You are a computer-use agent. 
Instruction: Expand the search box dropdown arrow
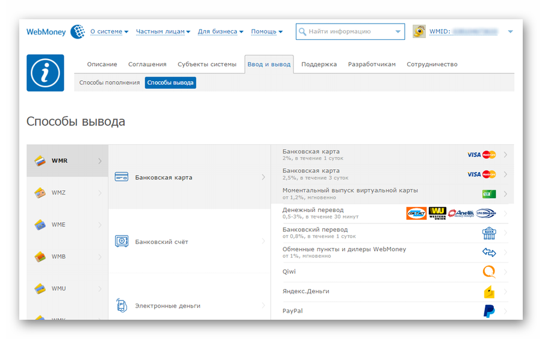398,31
